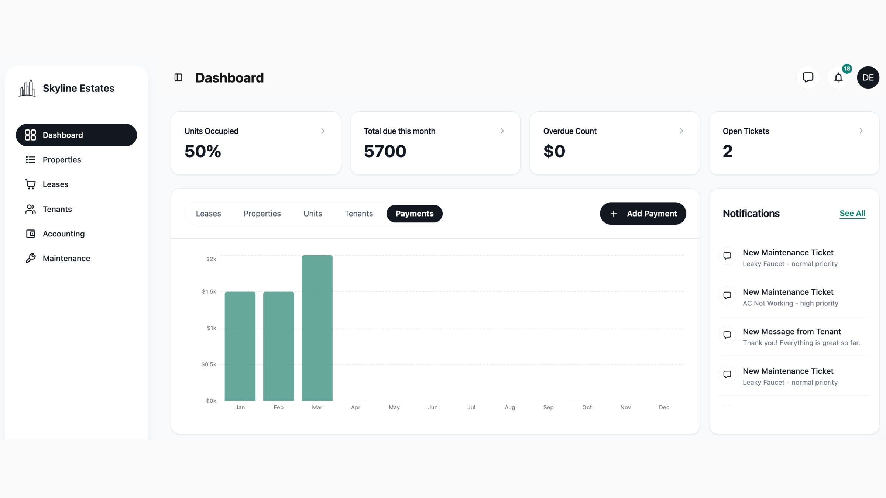Go to Leases via cart icon
Screen dimensions: 886x498
[x=31, y=184]
